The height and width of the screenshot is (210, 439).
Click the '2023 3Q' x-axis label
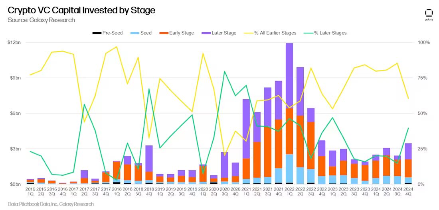click(x=354, y=192)
